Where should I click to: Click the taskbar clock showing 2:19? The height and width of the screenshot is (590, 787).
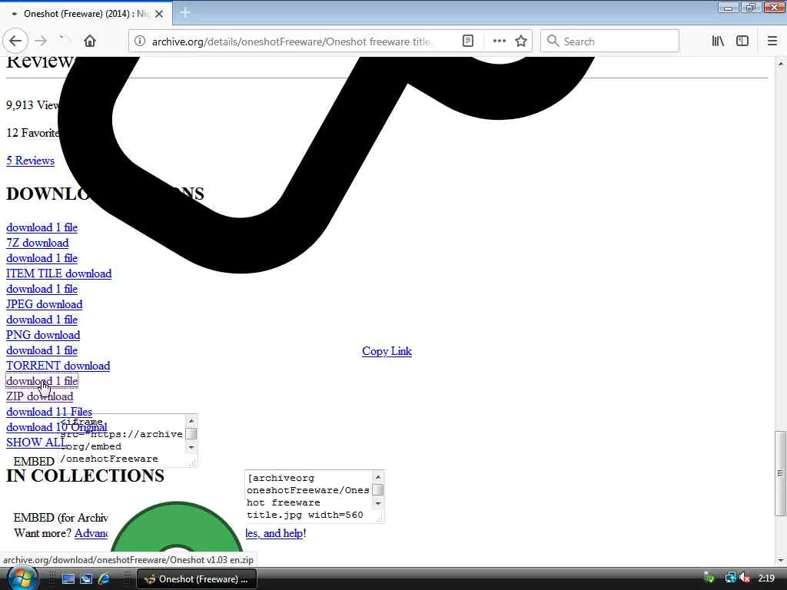click(x=766, y=578)
